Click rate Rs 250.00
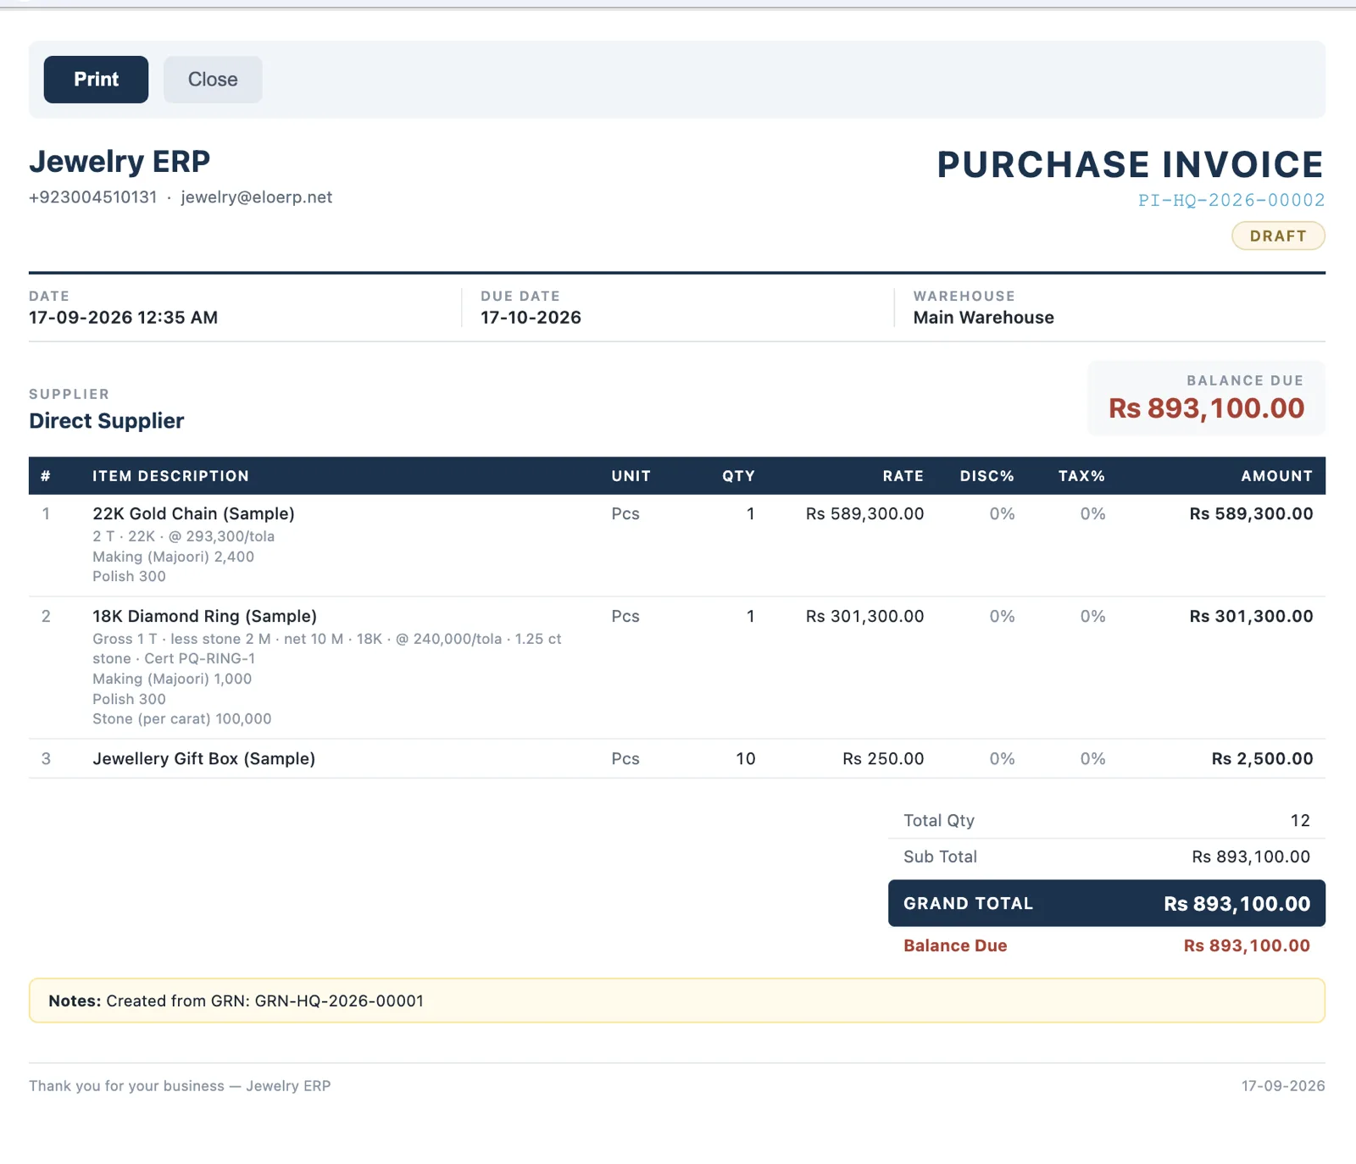Image resolution: width=1356 pixels, height=1164 pixels. [883, 758]
